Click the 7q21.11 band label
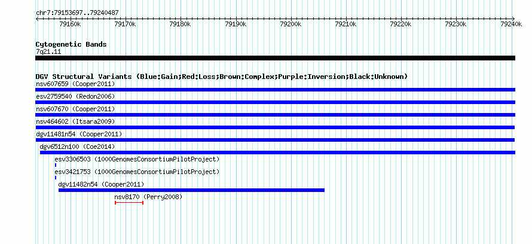The height and width of the screenshot is (244, 532). coord(48,52)
